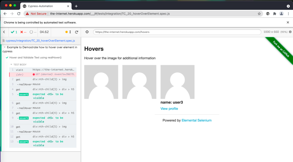Dismiss the automated test software banner
Viewport: 293px width, 162px height.
288,22
